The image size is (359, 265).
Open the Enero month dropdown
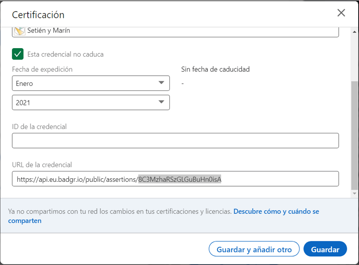tap(91, 83)
